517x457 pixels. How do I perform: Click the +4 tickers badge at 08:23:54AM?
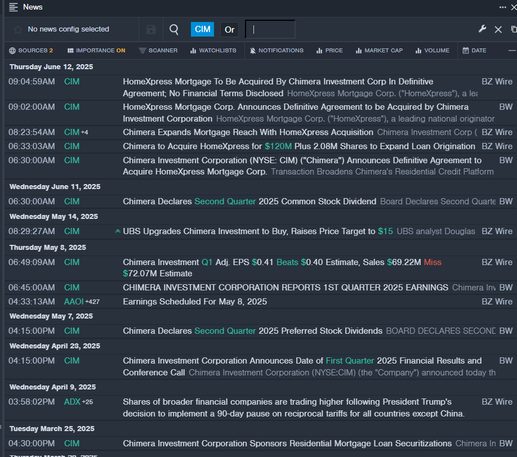click(x=84, y=132)
